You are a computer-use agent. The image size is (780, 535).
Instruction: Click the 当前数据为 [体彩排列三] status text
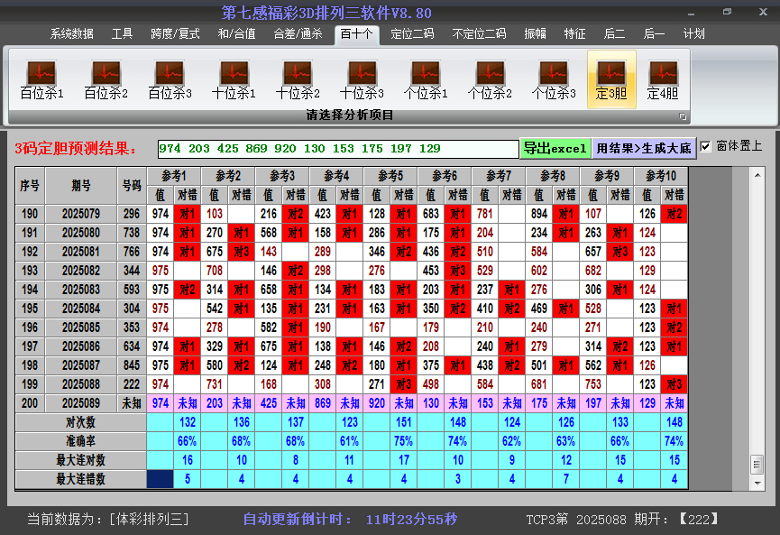108,520
